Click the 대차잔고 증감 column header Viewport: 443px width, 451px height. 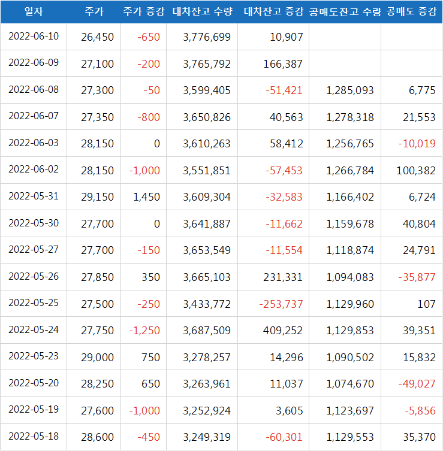(x=273, y=11)
